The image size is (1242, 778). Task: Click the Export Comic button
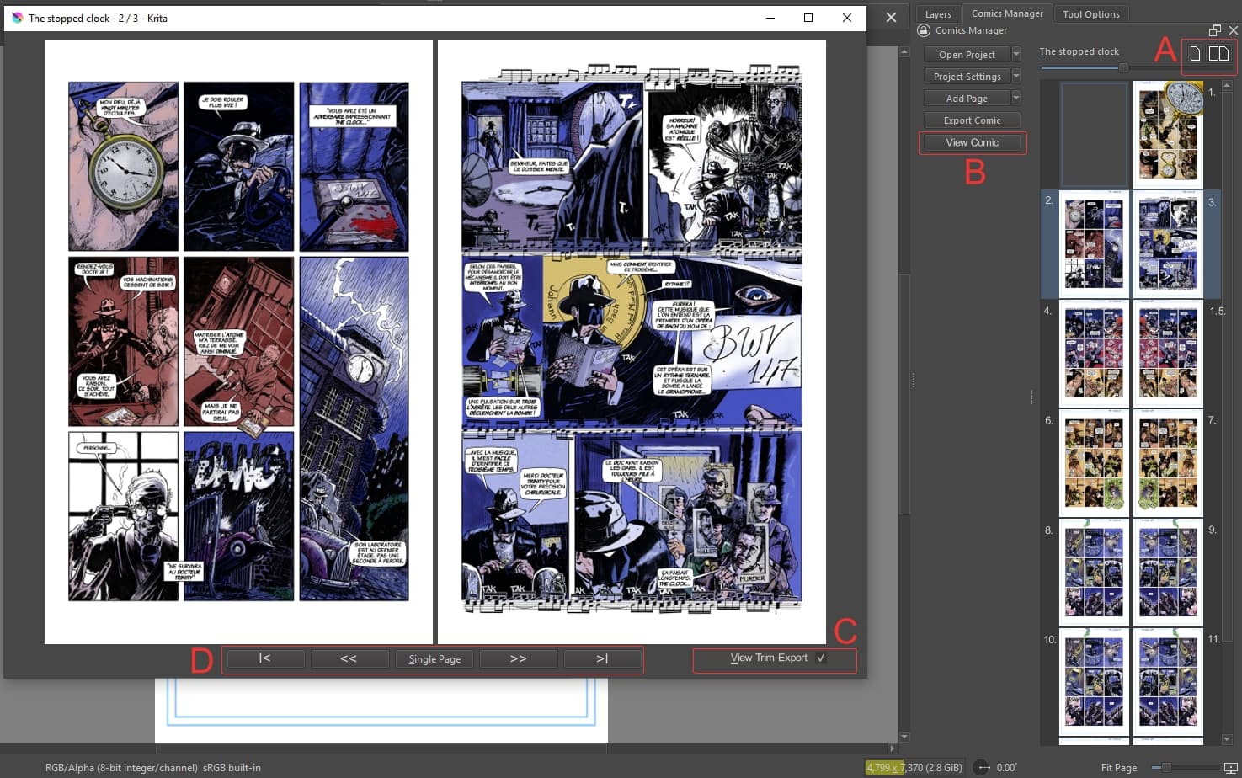[x=973, y=120]
